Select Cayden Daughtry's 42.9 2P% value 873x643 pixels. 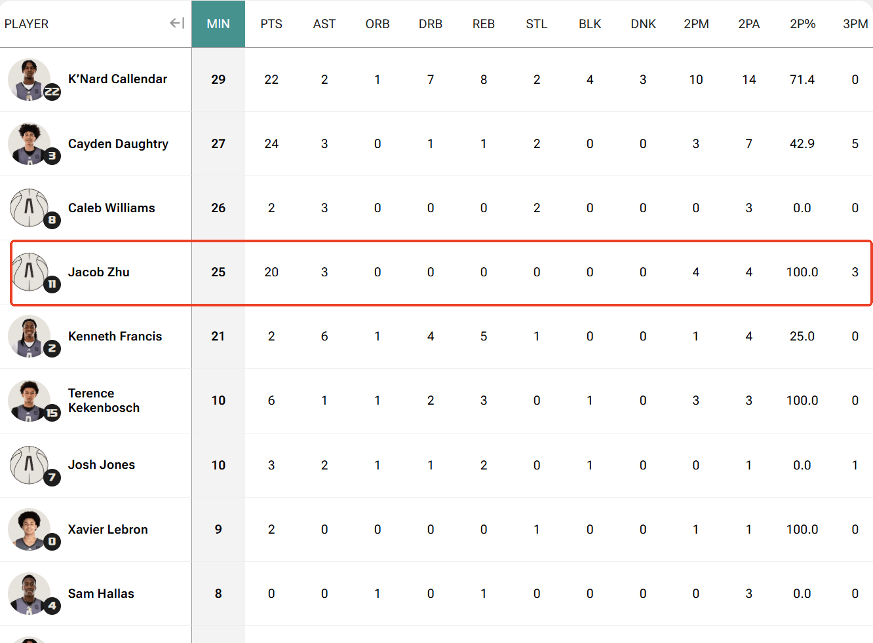pos(802,143)
